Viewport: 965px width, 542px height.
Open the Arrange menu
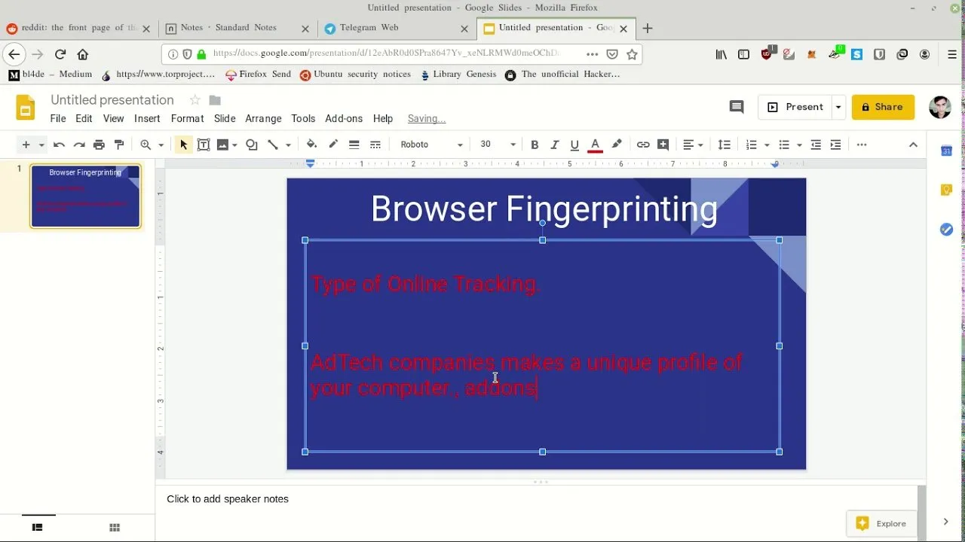coord(263,118)
